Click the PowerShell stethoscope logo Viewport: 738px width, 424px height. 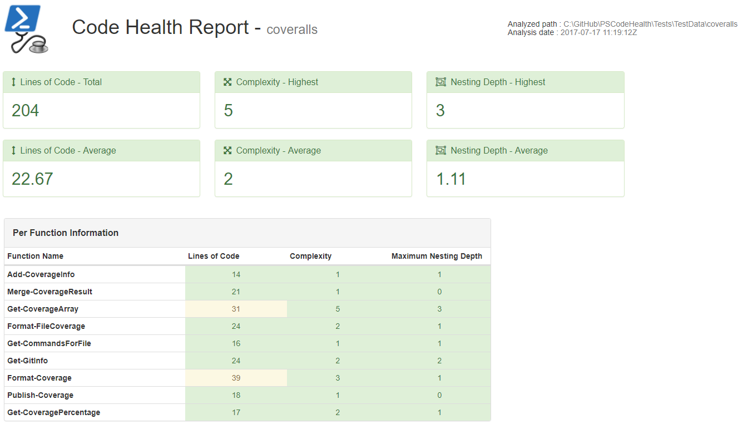(x=26, y=29)
